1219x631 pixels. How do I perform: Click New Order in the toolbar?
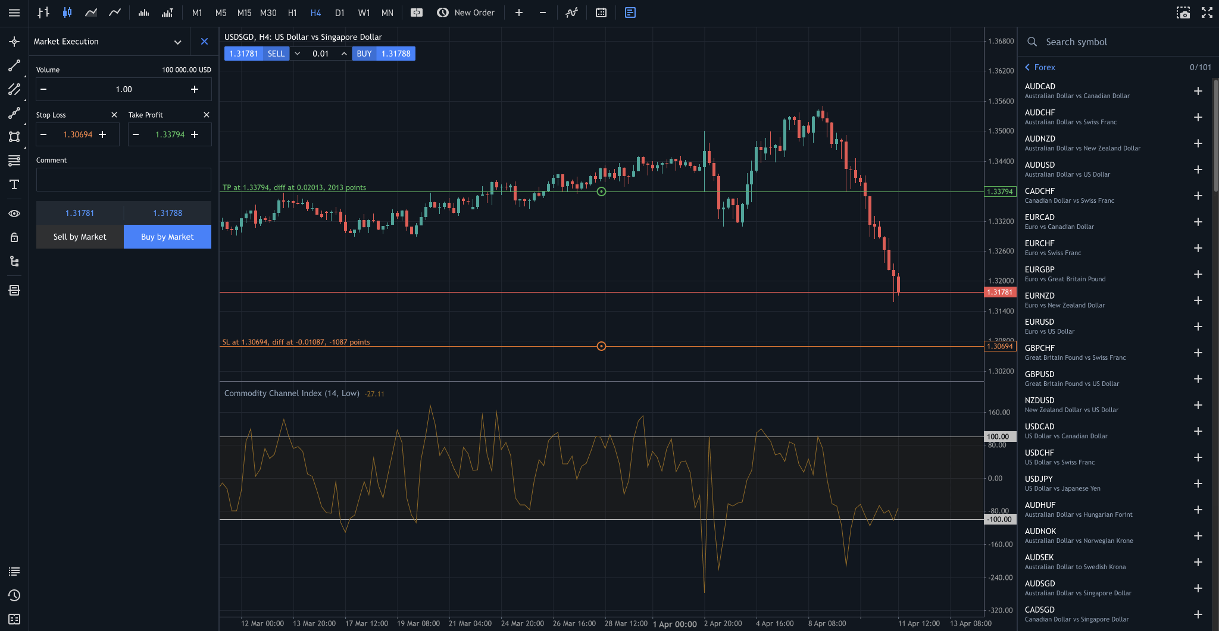[466, 12]
